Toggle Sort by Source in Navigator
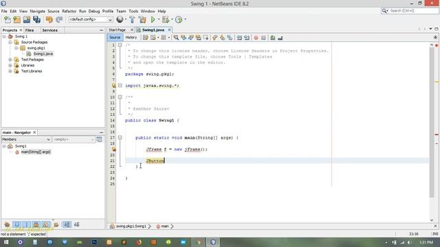 (x=76, y=224)
